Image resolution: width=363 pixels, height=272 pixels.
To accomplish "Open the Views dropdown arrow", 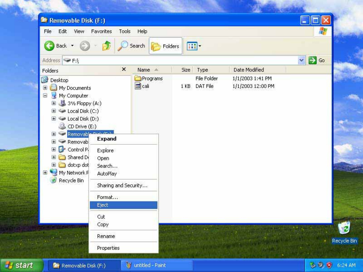I will pos(200,46).
